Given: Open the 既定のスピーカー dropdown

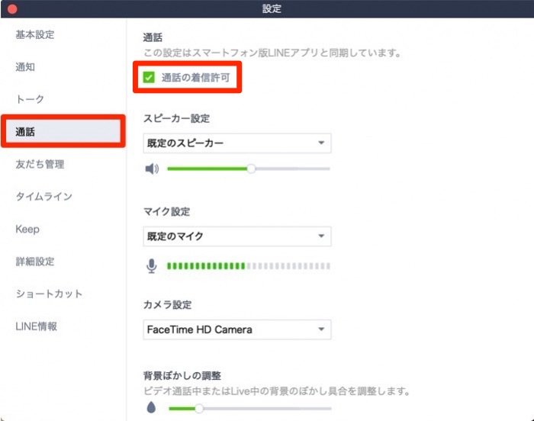Looking at the screenshot, I should [237, 143].
